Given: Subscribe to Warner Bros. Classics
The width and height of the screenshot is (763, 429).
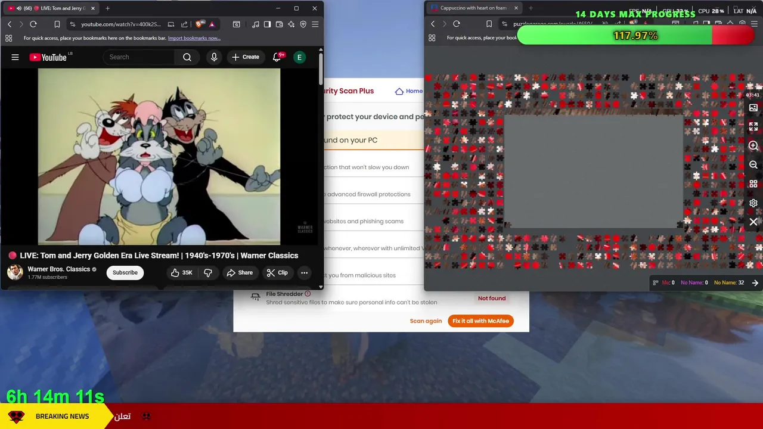Looking at the screenshot, I should click(125, 273).
